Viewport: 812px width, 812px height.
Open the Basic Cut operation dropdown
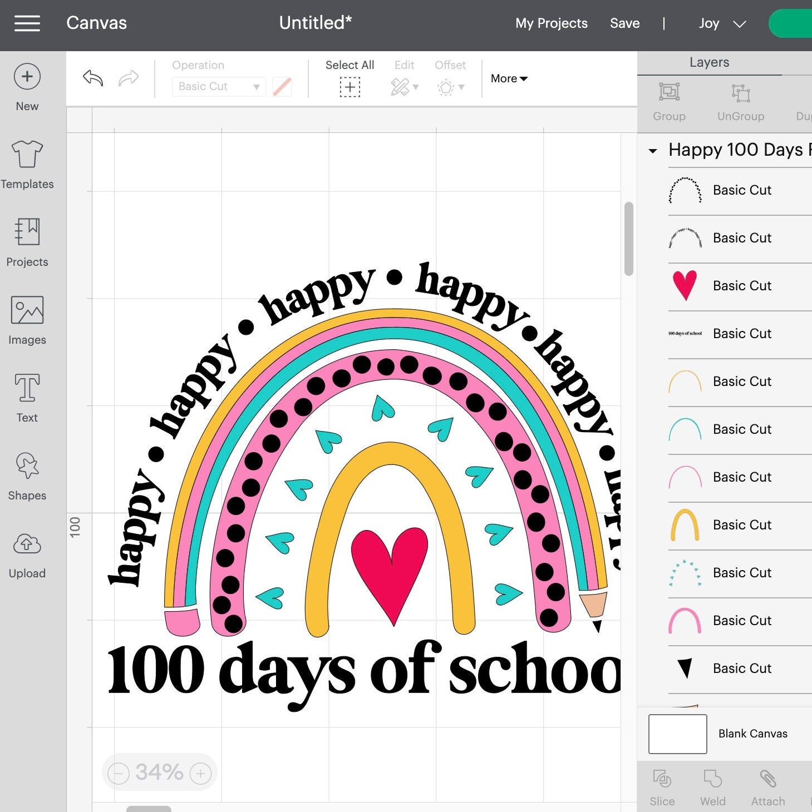218,87
